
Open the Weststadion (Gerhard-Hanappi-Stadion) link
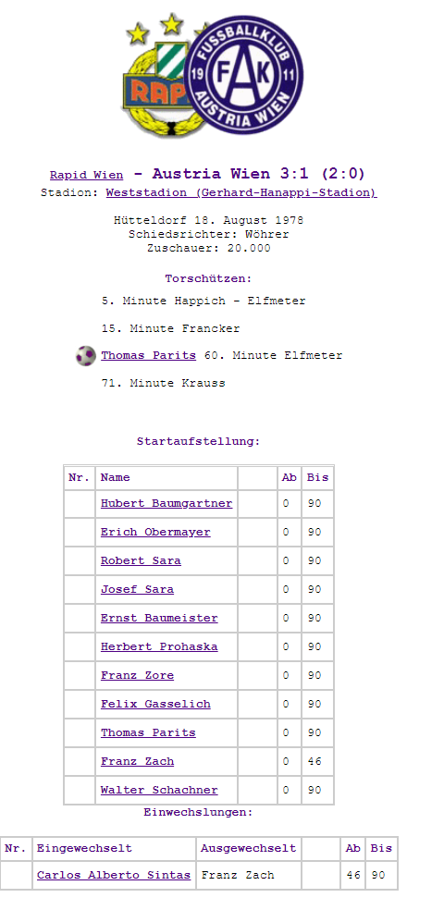click(x=241, y=192)
